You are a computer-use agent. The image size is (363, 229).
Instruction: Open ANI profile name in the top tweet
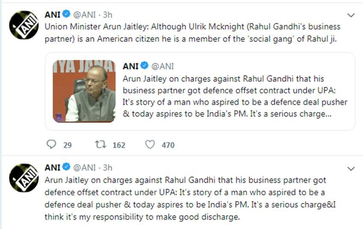tap(53, 15)
